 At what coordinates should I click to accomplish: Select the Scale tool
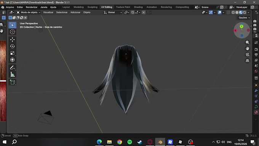coord(13,53)
